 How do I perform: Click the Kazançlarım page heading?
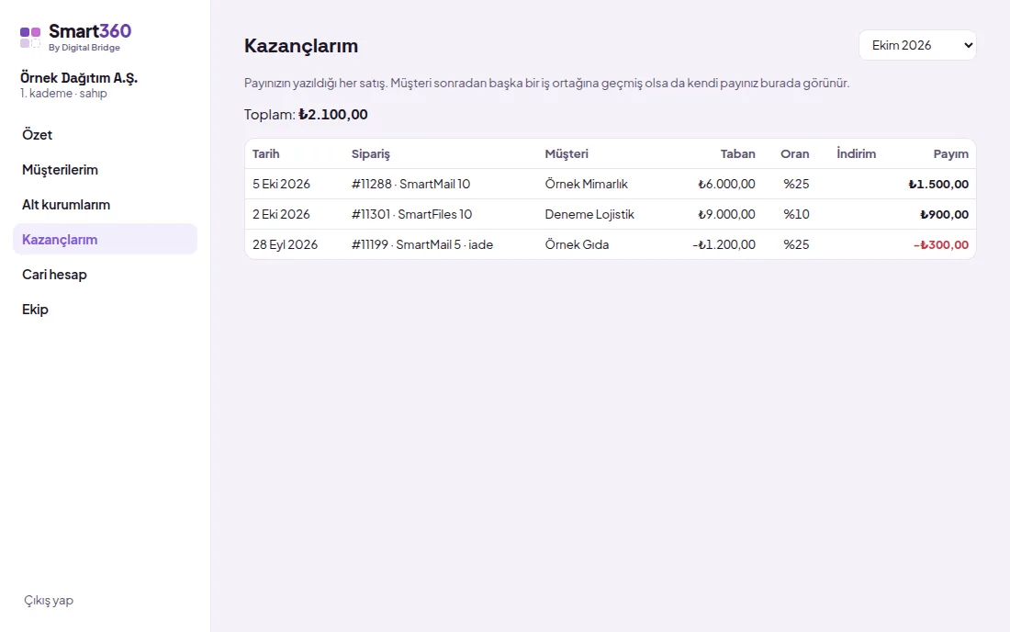click(x=301, y=46)
